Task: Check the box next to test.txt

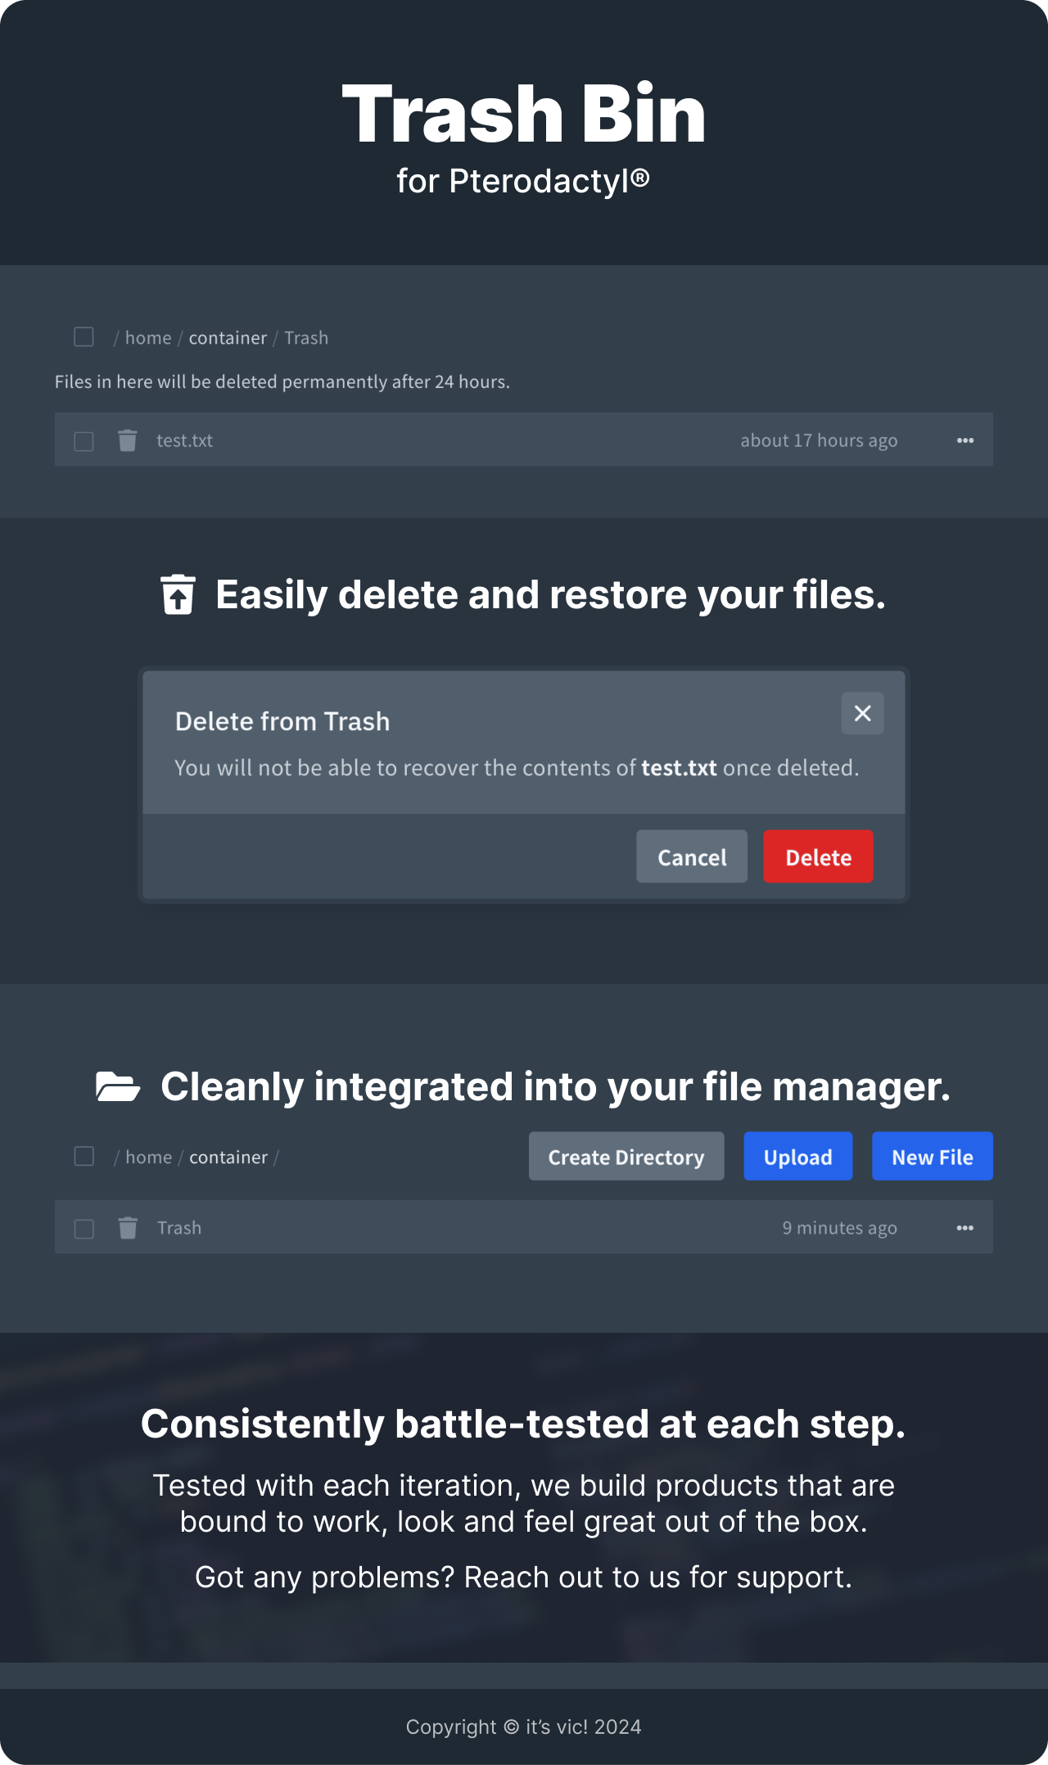Action: (84, 441)
